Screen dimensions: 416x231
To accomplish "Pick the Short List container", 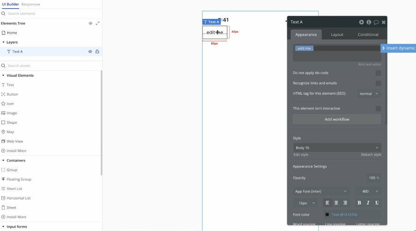I will tap(12, 188).
